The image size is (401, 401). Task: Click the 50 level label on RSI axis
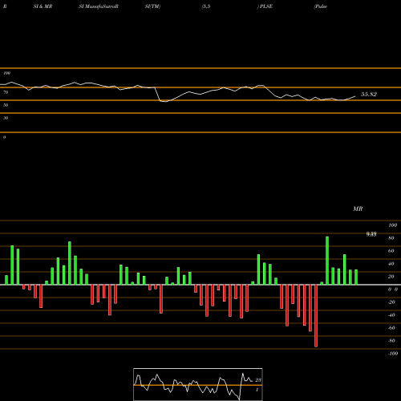point(6,105)
